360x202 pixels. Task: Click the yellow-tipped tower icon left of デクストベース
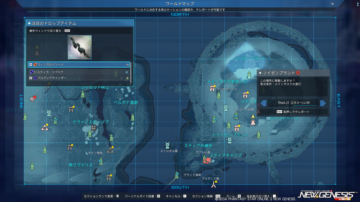click(x=253, y=120)
